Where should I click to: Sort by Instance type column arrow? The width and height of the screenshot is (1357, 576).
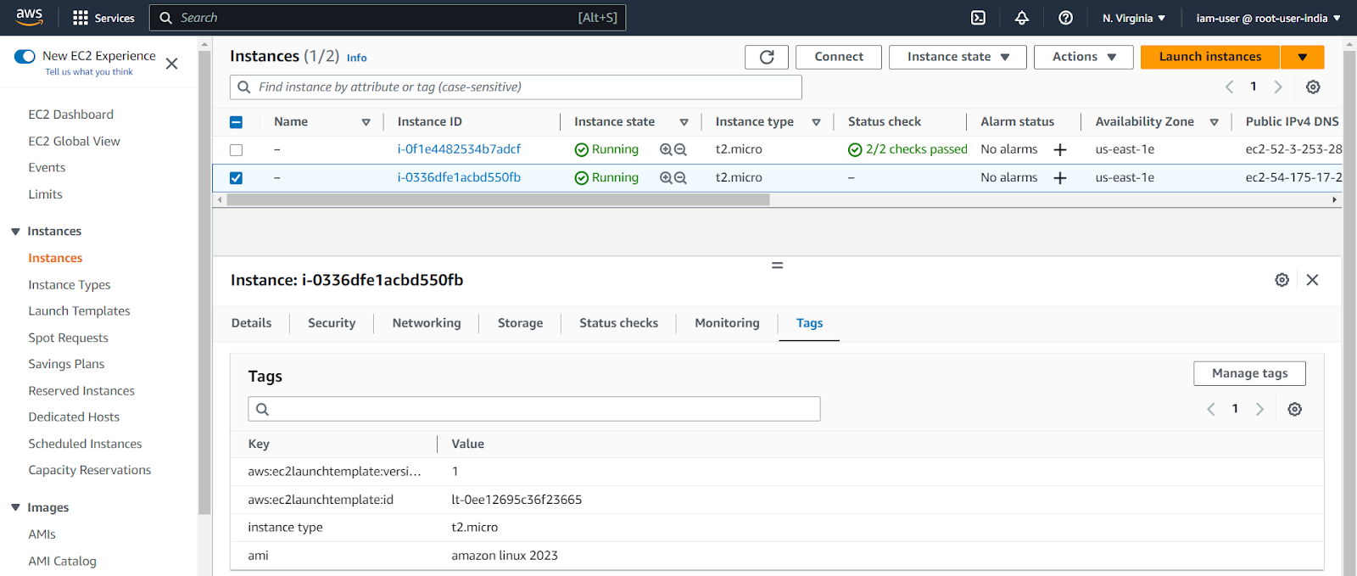tap(816, 122)
